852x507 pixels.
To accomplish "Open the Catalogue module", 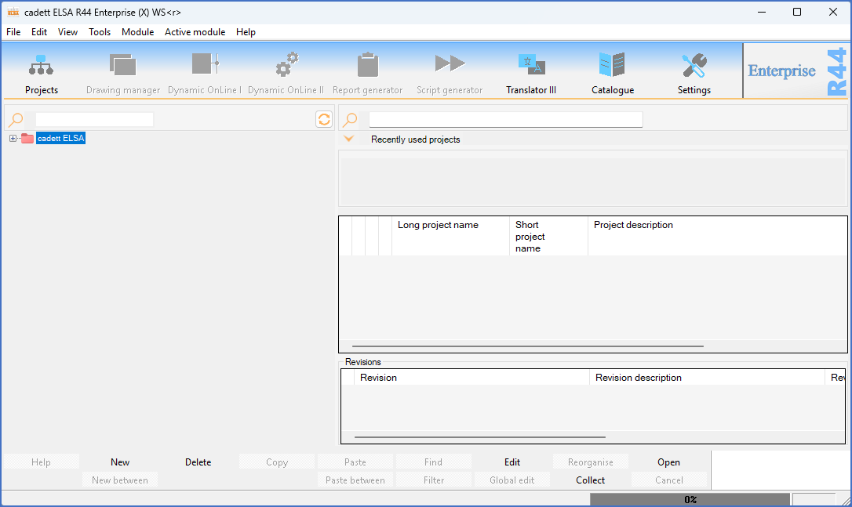I will tap(612, 65).
